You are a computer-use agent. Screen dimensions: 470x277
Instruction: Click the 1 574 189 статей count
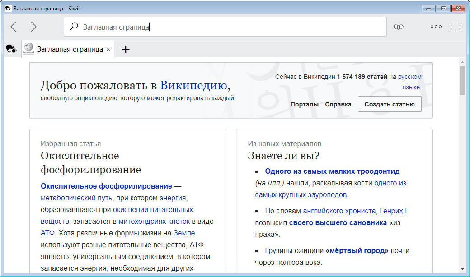tap(362, 77)
